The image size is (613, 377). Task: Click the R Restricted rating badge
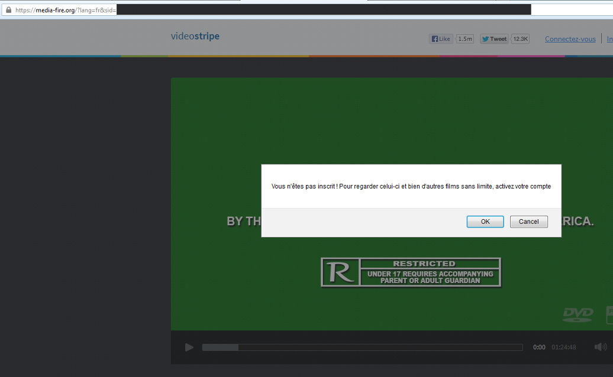[411, 272]
